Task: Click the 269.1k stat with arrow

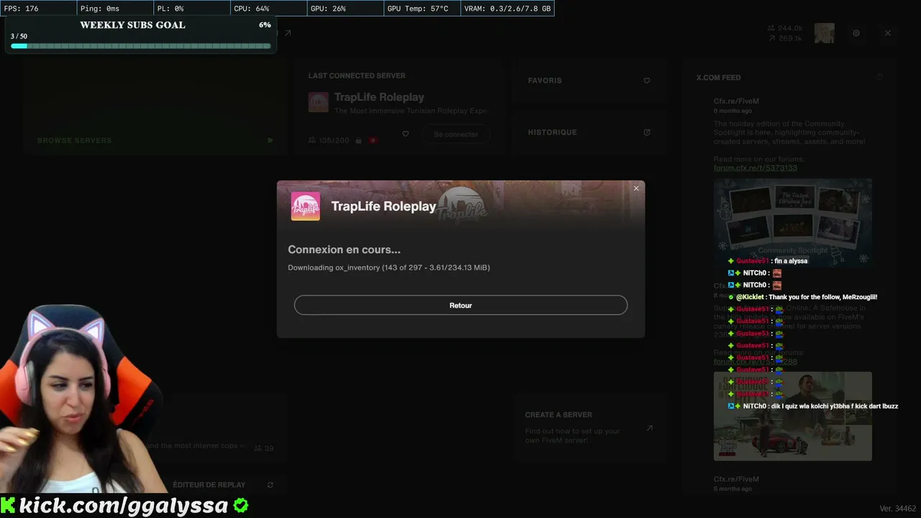Action: click(785, 39)
